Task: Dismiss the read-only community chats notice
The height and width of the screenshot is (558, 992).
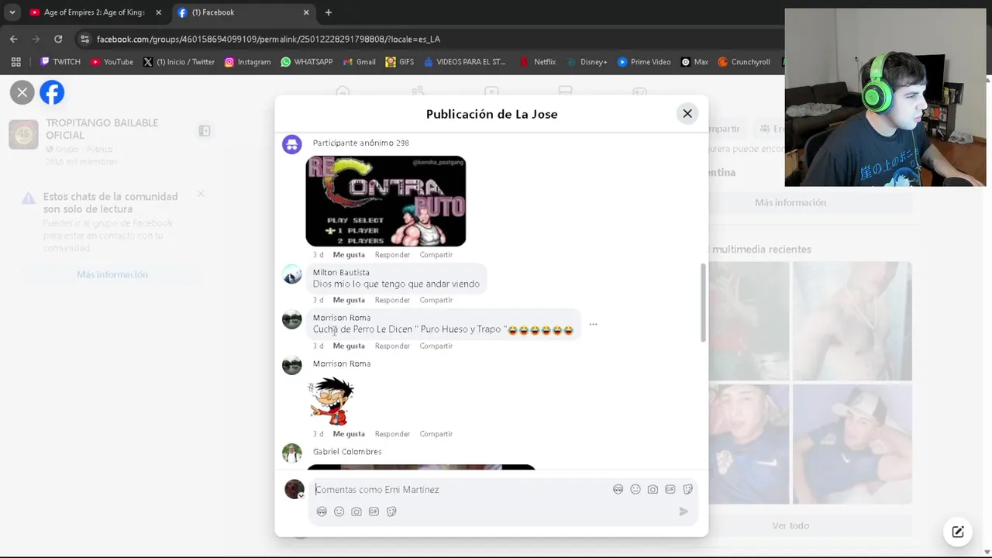Action: [200, 194]
